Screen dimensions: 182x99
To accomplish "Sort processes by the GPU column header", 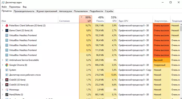I will click(x=111, y=19).
